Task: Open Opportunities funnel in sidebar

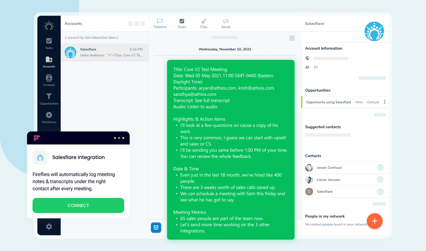Action: pos(49,99)
